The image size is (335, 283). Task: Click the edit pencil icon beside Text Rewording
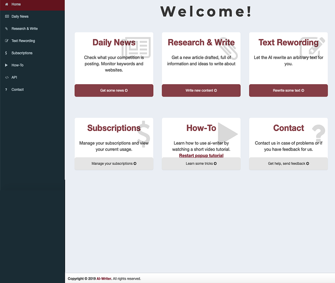tap(7, 41)
